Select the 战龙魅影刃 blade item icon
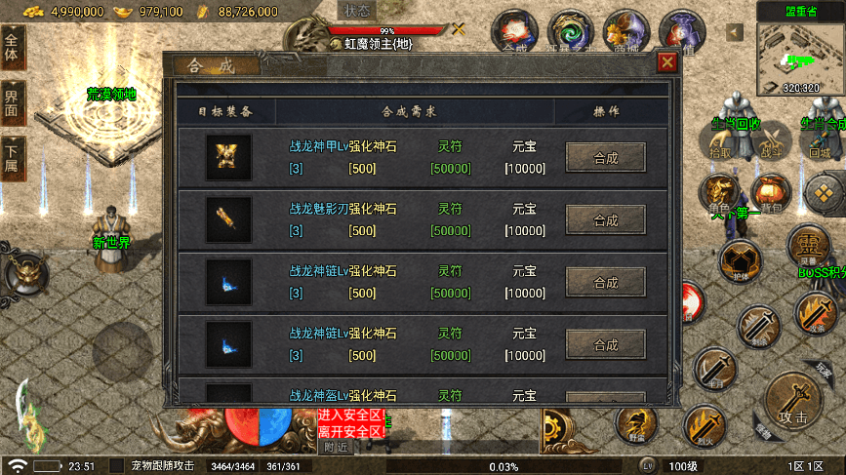Screen dimensions: 846x475 coord(228,220)
